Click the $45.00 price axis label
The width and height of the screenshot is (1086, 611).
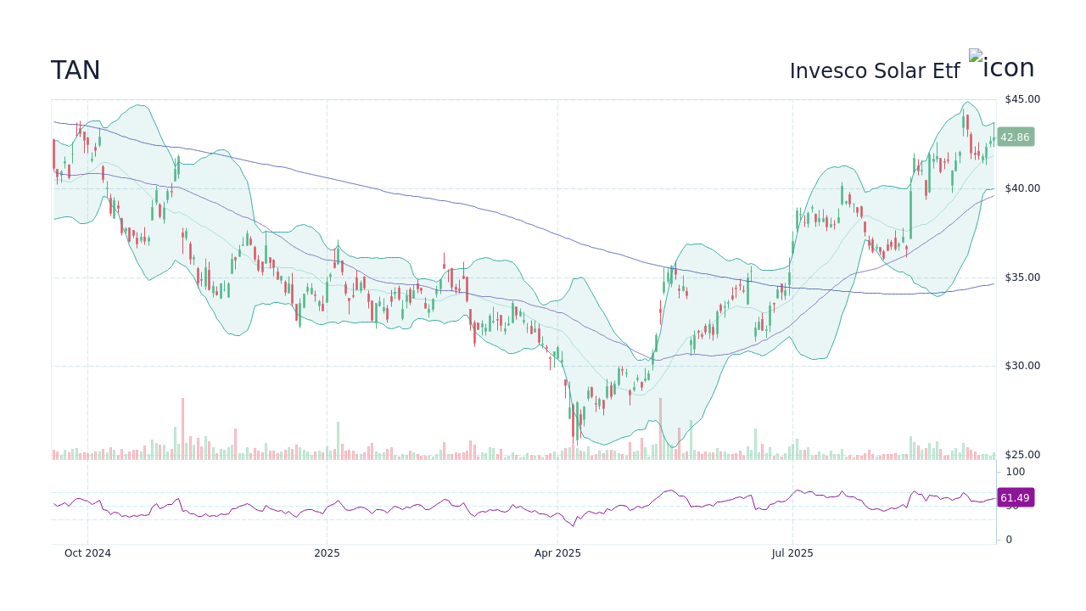1021,98
